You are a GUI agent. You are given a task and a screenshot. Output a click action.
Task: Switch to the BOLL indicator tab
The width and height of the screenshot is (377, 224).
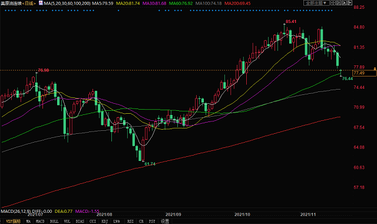54,222
